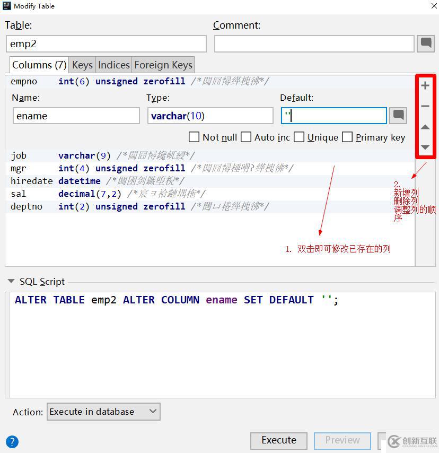Viewport: 439px width, 453px height.
Task: Select the hiredate datetime column row
Action: click(210, 181)
